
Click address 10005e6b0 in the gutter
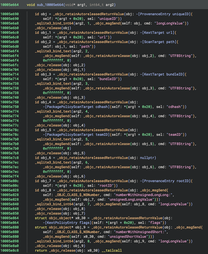pos(10,28)
